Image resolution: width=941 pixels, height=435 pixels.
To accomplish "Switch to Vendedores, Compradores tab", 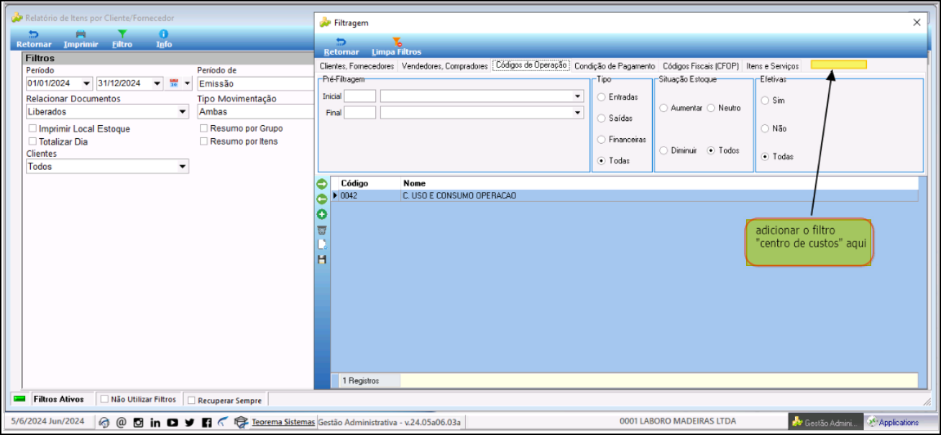I will tap(445, 65).
